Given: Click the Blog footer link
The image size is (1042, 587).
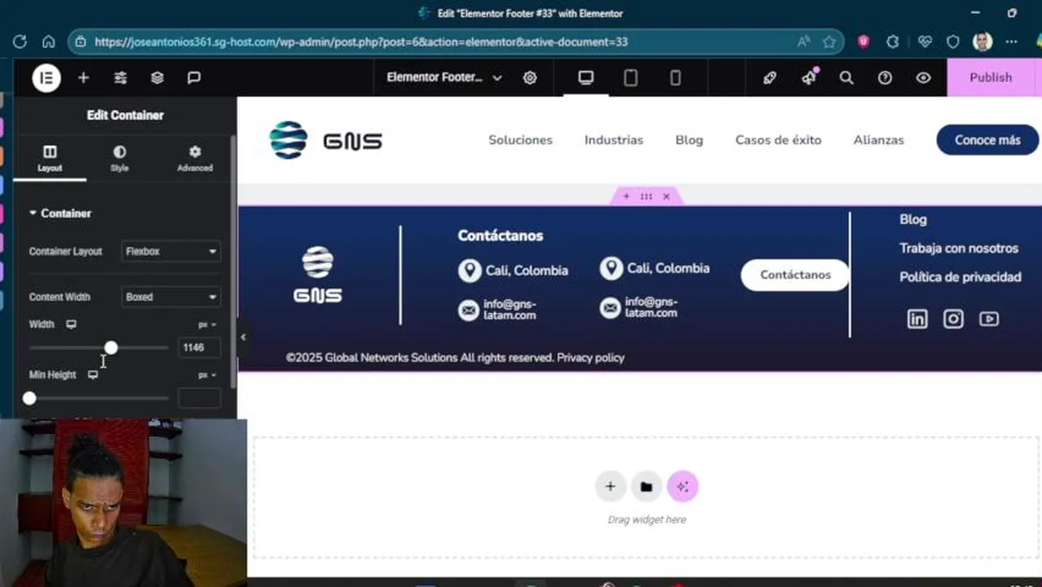Looking at the screenshot, I should (x=912, y=219).
